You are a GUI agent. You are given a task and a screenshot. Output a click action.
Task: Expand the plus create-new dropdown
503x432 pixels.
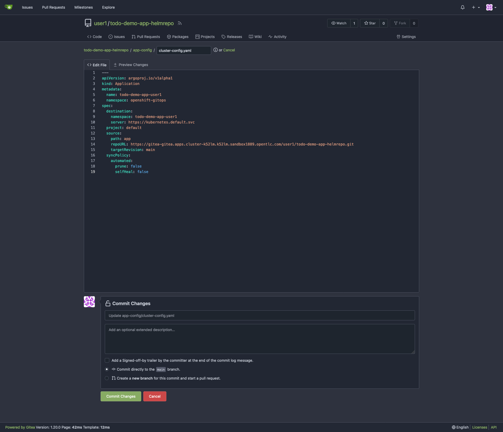pyautogui.click(x=476, y=7)
